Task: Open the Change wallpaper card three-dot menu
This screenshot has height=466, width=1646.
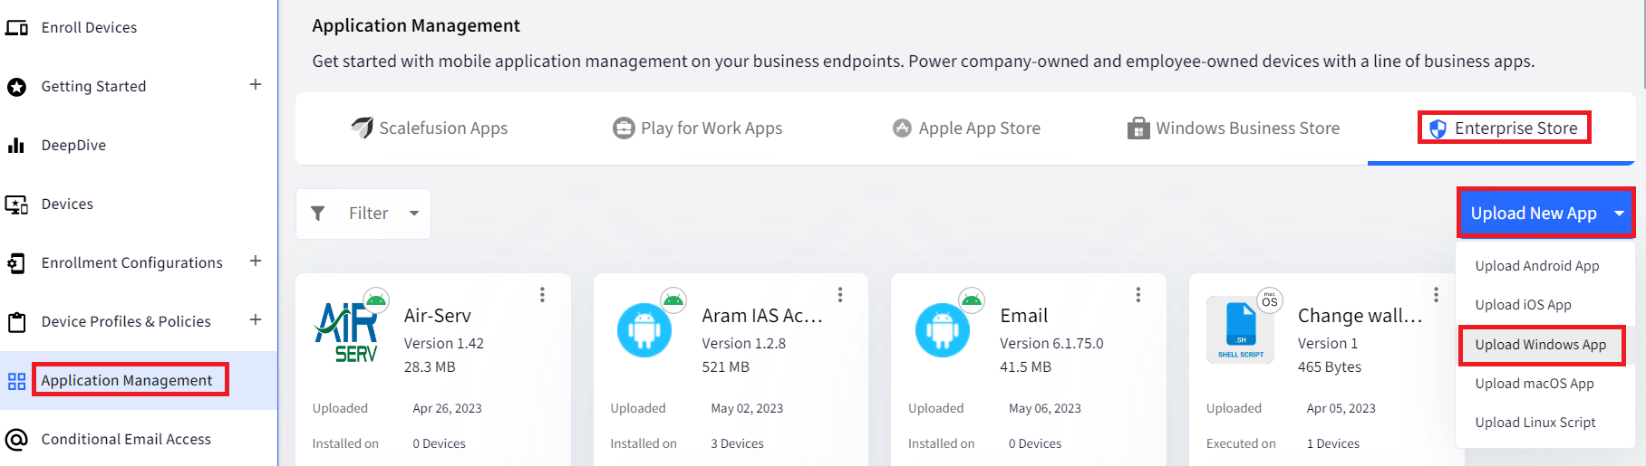Action: 1436,295
